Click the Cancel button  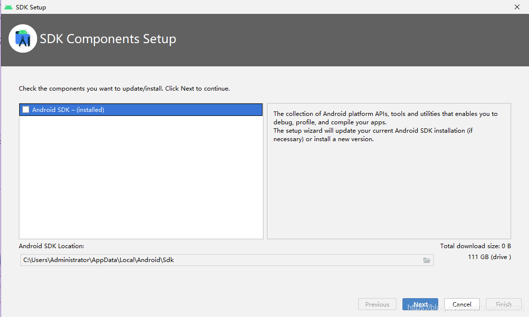[462, 304]
